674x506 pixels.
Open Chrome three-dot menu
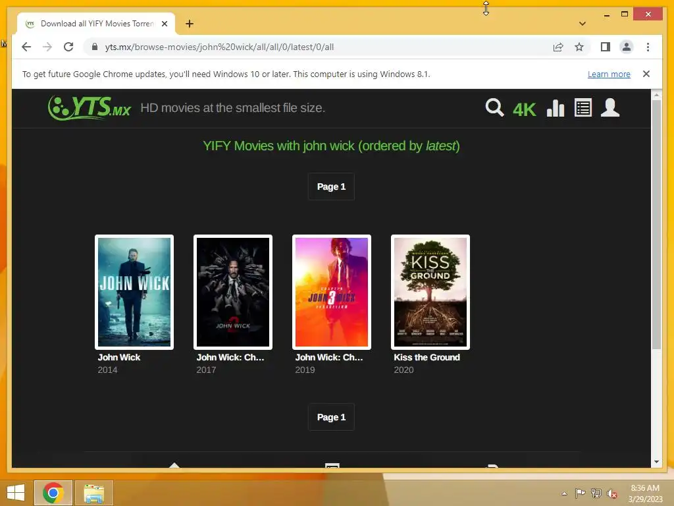(x=648, y=47)
